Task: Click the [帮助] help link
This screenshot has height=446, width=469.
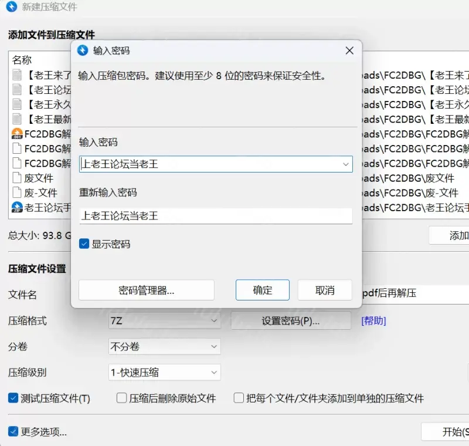Action: click(373, 320)
